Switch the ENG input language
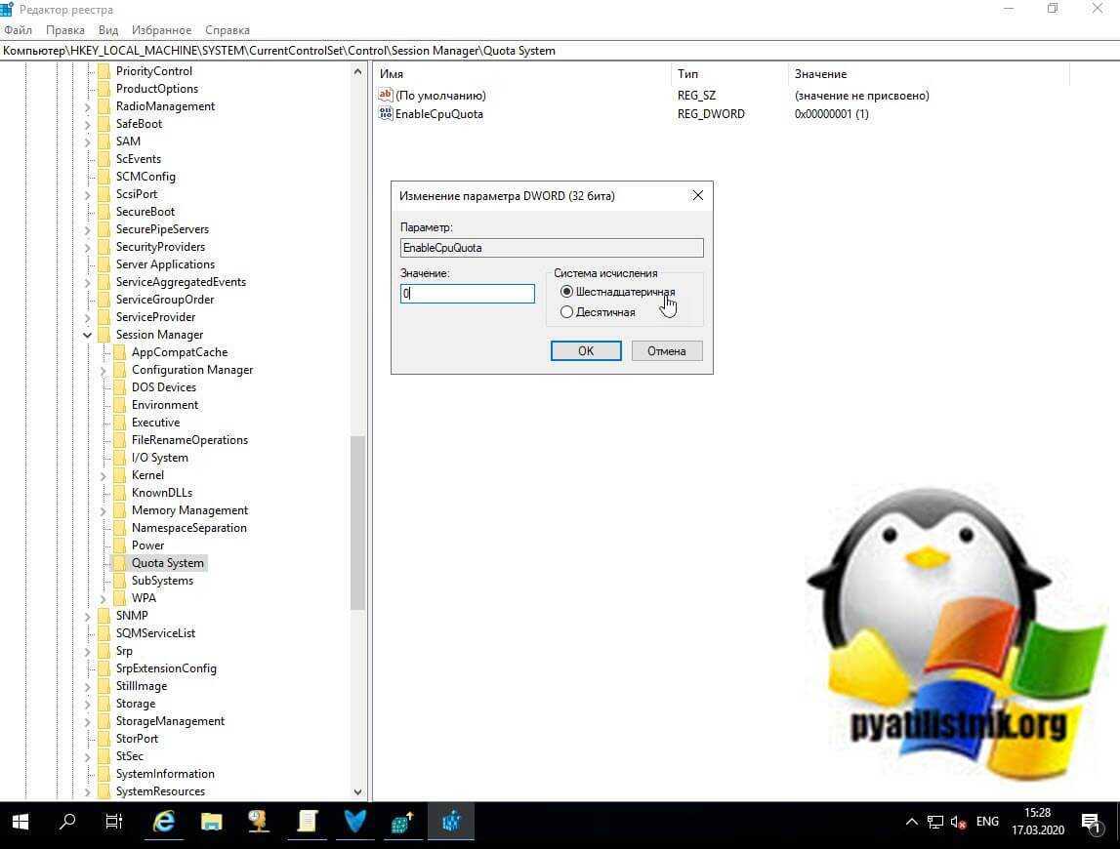Viewport: 1120px width, 849px height. click(987, 822)
